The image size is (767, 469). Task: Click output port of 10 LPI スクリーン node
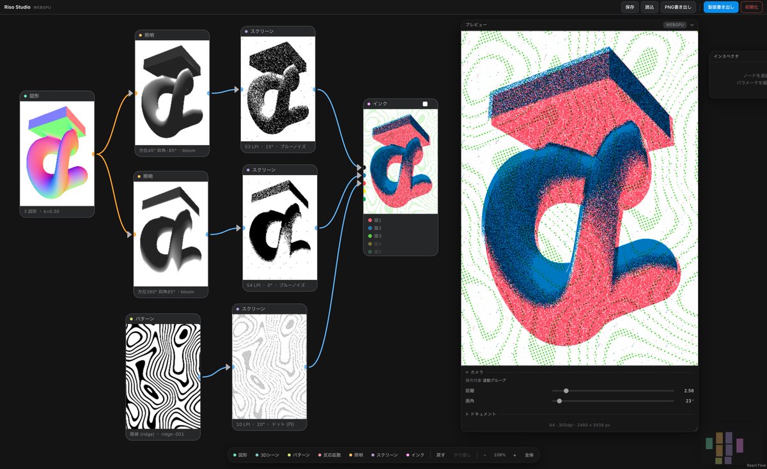click(x=306, y=367)
